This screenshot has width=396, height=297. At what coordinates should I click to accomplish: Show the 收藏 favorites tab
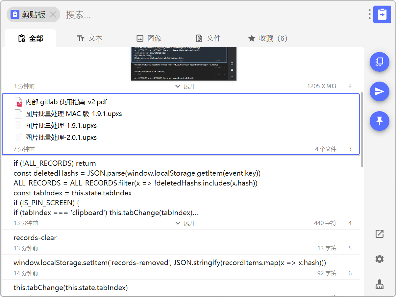(x=268, y=38)
